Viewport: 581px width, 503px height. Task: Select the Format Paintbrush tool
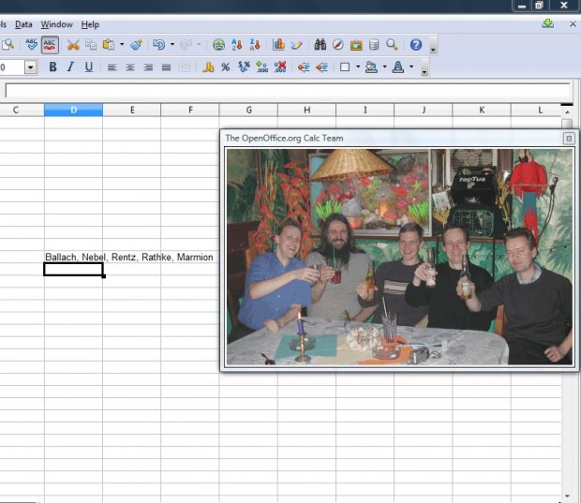click(137, 45)
